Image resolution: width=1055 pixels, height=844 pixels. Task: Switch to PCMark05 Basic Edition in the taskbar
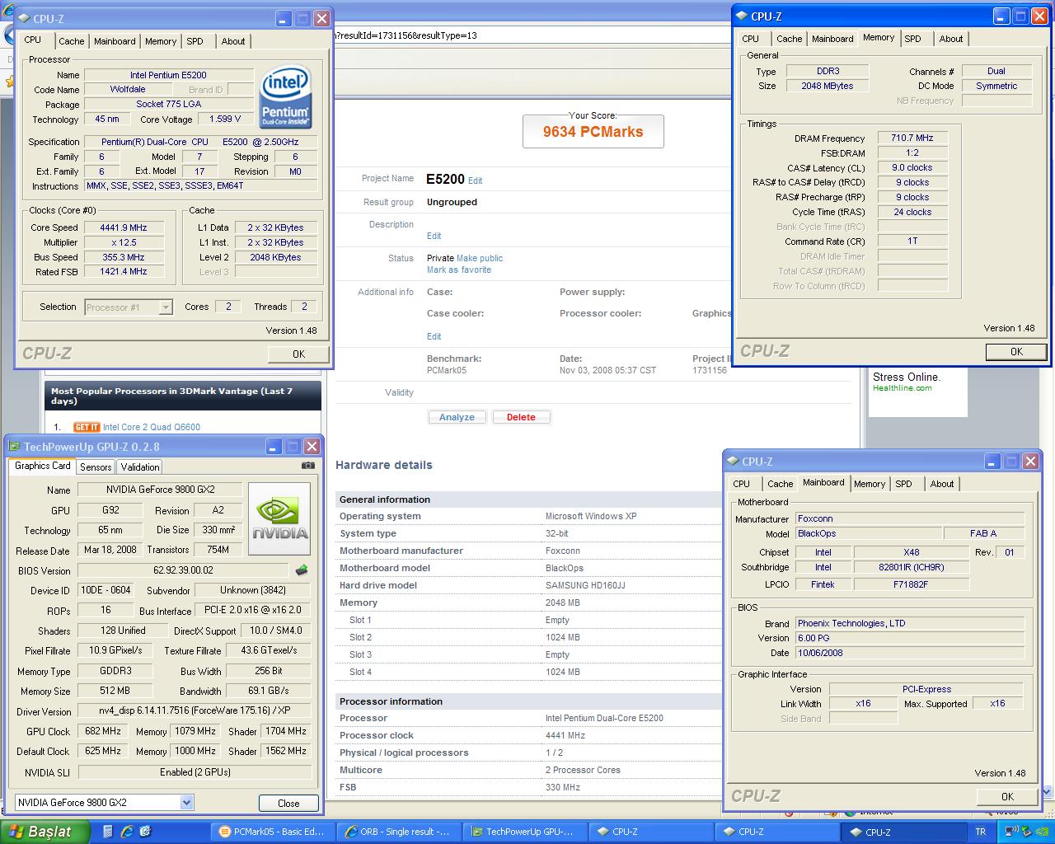coord(272,832)
